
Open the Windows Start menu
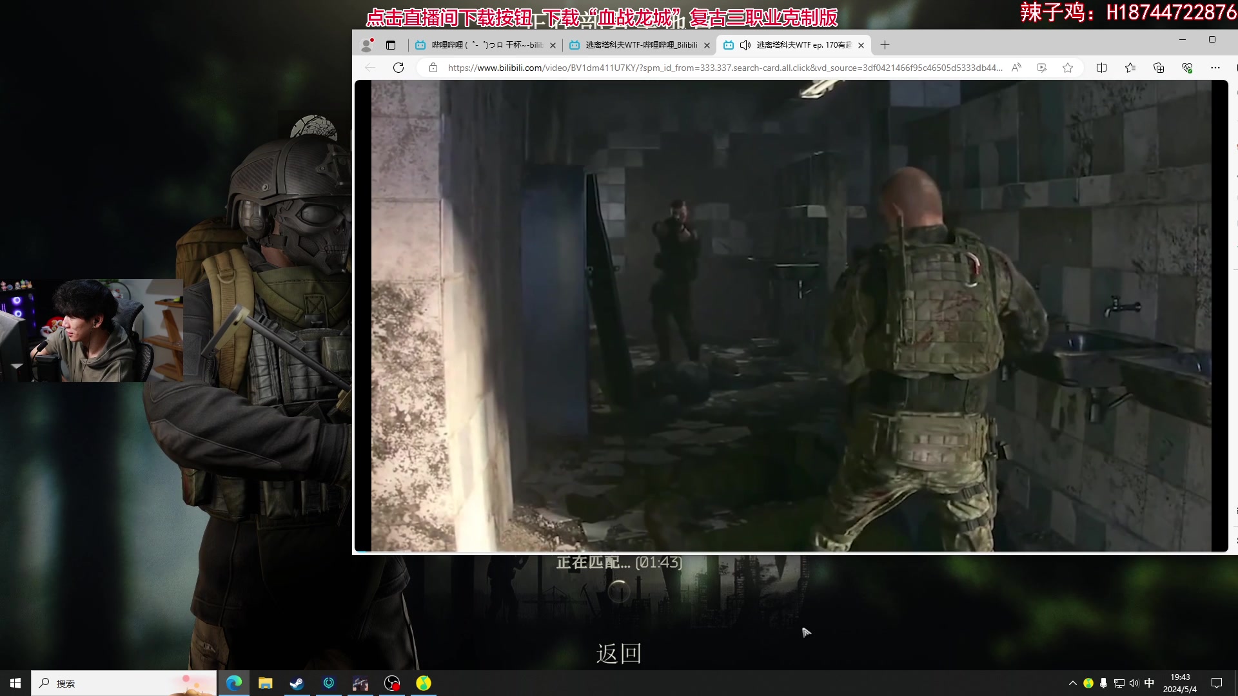15,683
